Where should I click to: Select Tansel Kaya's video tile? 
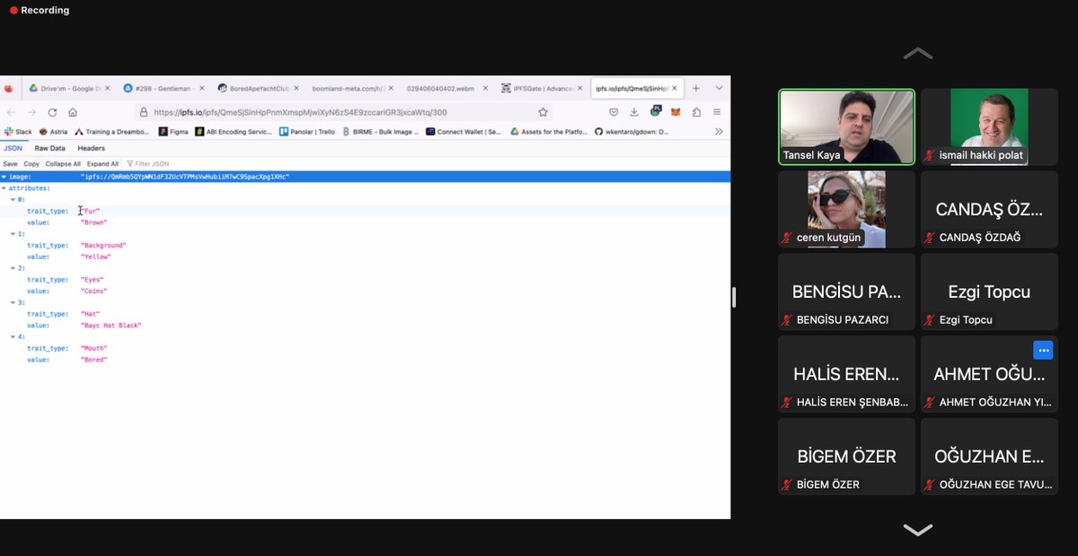coord(847,126)
